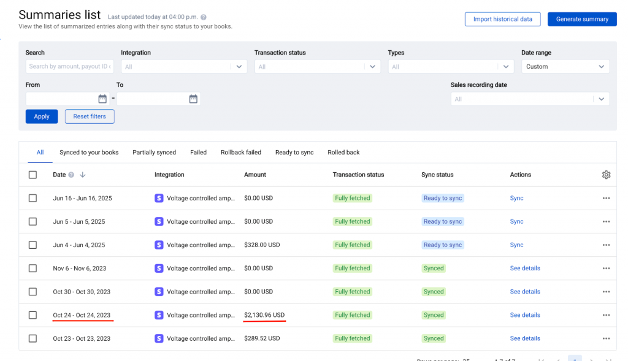Open three-dot menu for Jun 16 row
The width and height of the screenshot is (628, 361).
coord(606,198)
